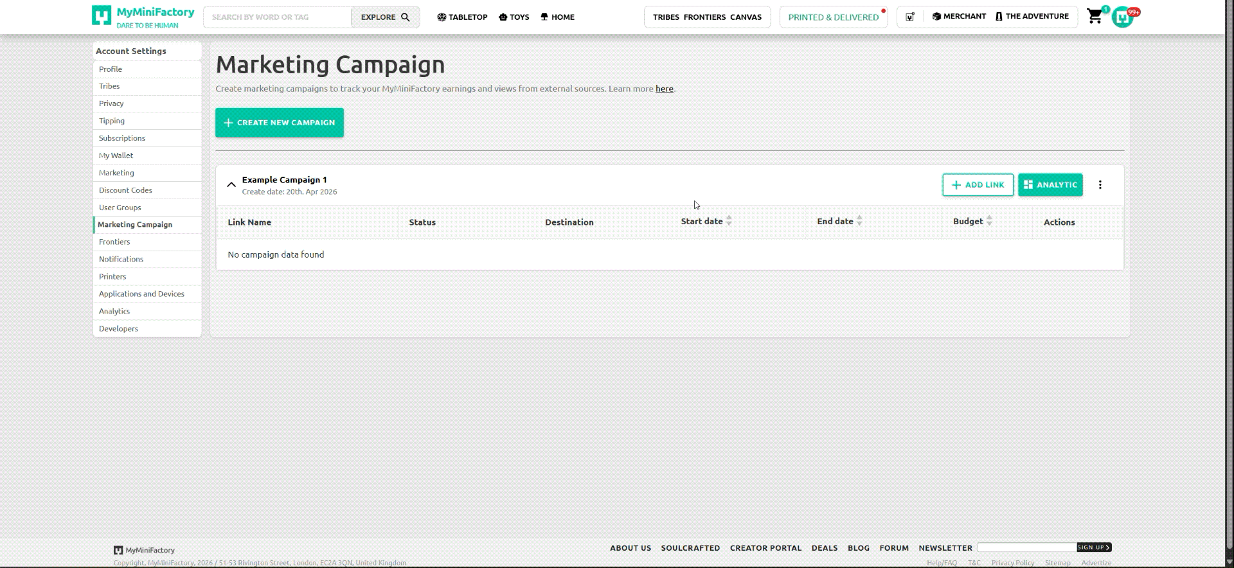The image size is (1234, 568).
Task: Open About Us footer link
Action: (x=630, y=548)
